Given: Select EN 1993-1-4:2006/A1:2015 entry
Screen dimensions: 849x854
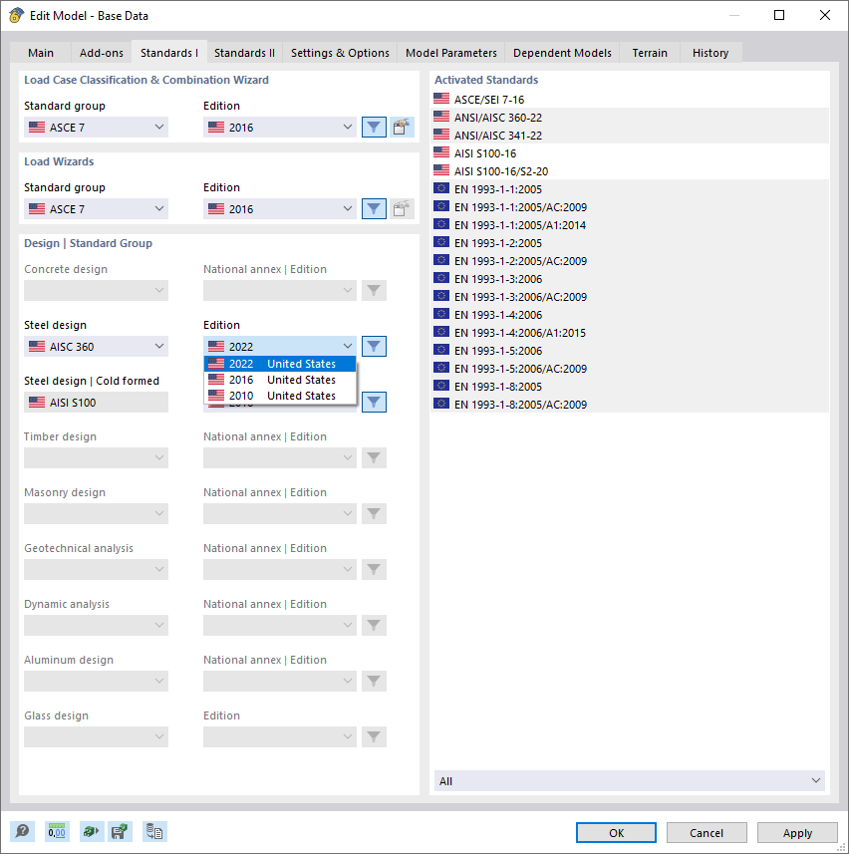Looking at the screenshot, I should (630, 333).
